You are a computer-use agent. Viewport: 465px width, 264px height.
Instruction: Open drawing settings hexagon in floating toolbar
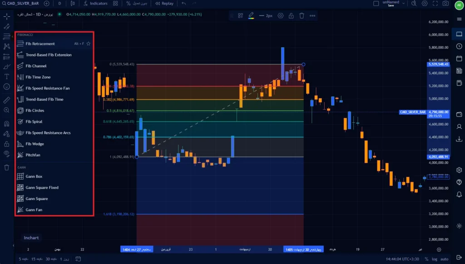pyautogui.click(x=281, y=16)
